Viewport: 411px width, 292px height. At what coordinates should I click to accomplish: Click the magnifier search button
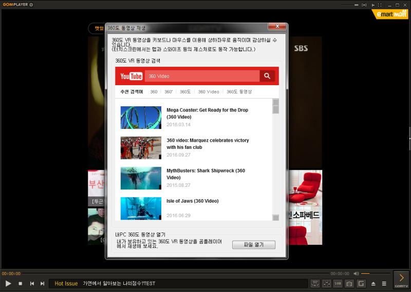click(267, 76)
